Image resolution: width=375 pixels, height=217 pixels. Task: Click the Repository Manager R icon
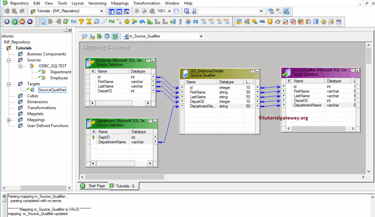click(x=7, y=22)
